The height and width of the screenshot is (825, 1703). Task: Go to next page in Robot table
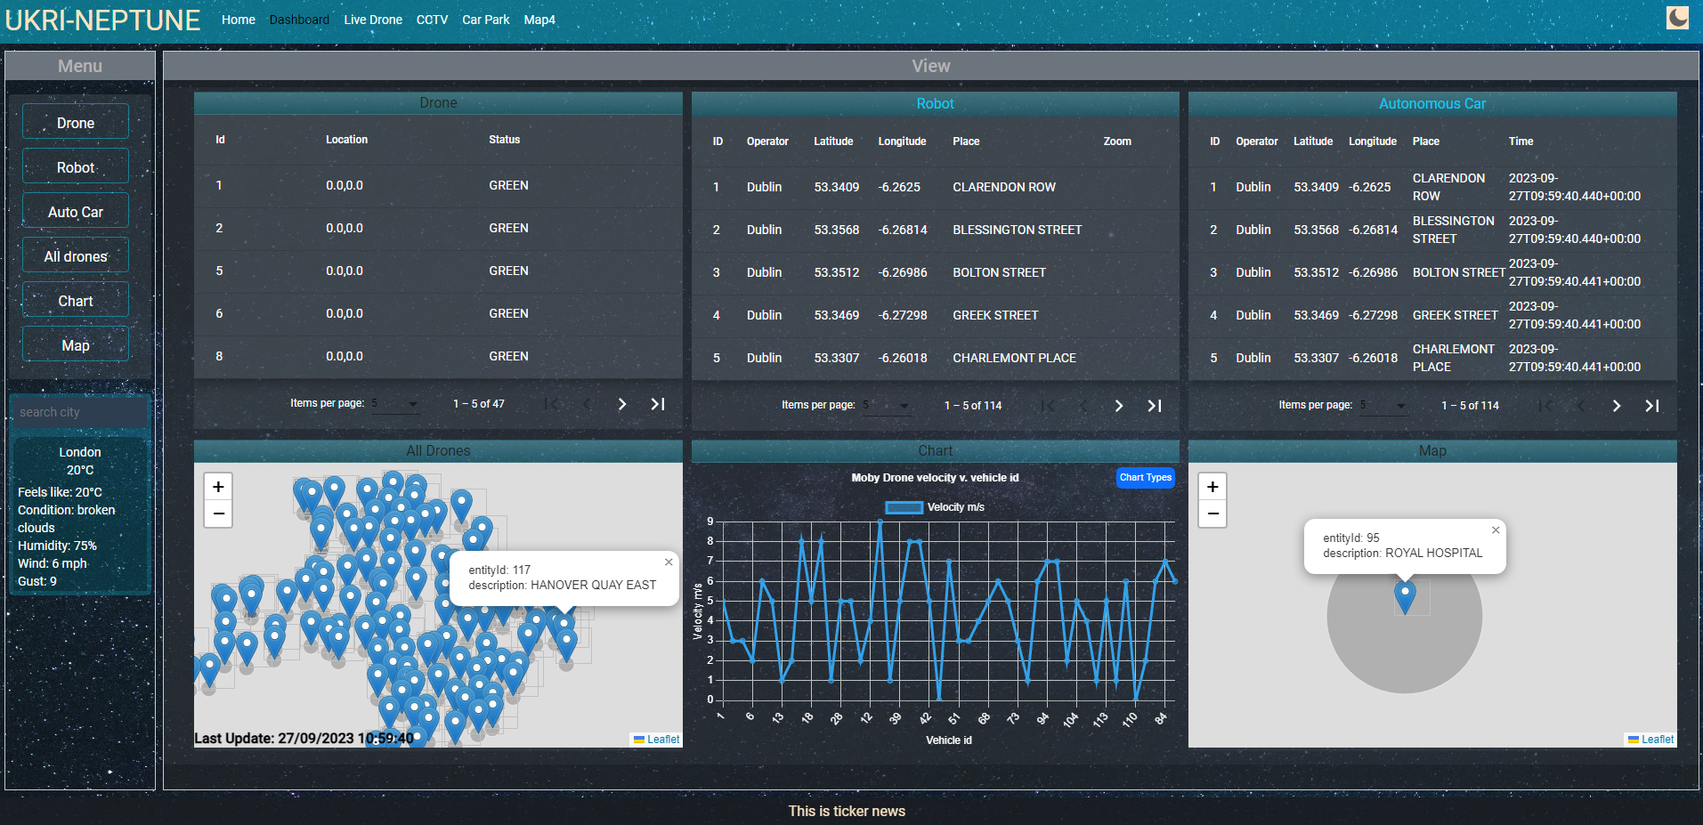point(1119,406)
